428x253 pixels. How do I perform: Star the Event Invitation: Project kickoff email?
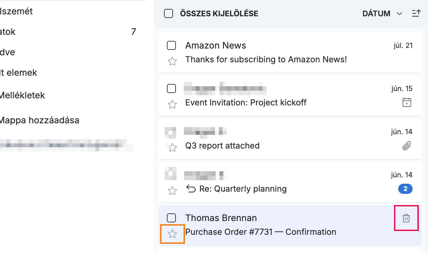click(x=172, y=104)
